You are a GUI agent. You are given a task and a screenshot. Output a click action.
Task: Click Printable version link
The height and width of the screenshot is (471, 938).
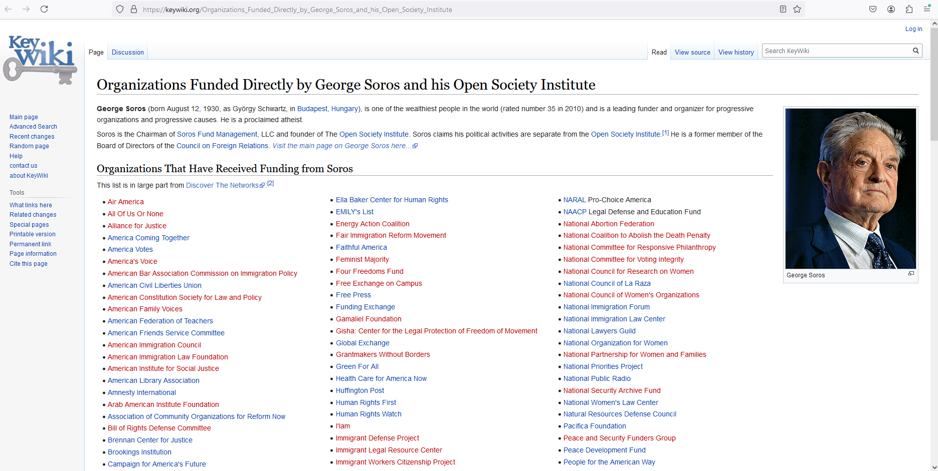tap(33, 234)
